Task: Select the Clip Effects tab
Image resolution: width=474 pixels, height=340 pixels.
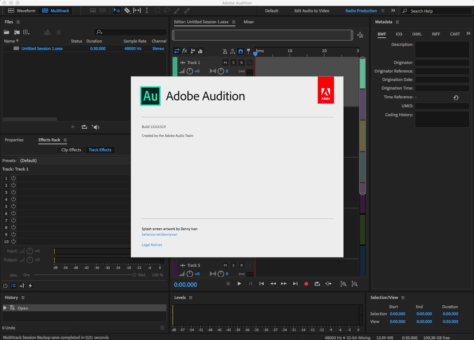Action: 71,150
